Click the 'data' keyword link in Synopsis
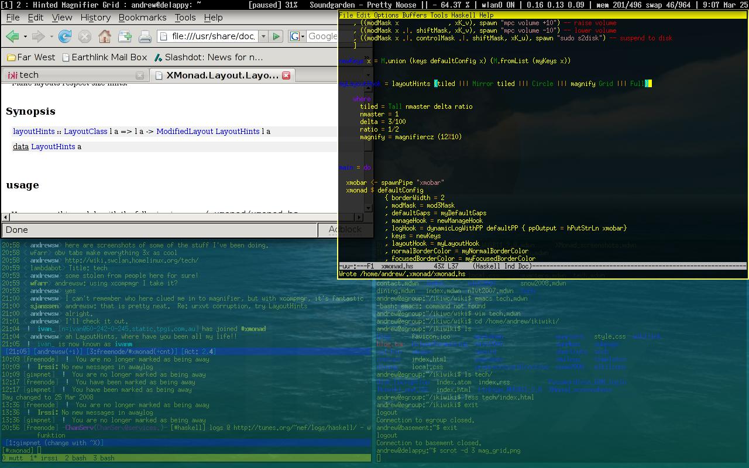Viewport: 749px width, 468px height. point(20,147)
